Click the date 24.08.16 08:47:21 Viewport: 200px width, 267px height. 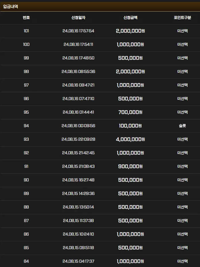coord(78,85)
